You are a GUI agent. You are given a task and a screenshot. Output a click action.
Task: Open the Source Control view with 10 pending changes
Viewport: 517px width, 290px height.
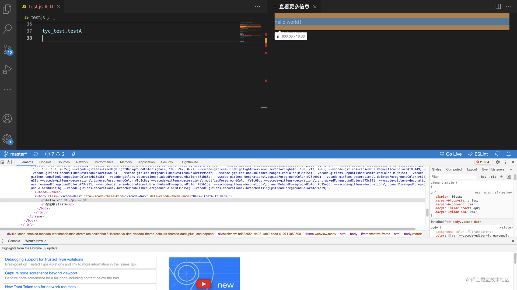pyautogui.click(x=7, y=49)
